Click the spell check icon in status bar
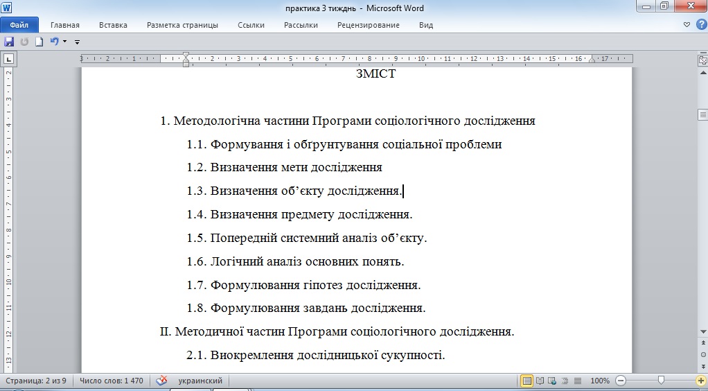The height and width of the screenshot is (391, 708). (x=161, y=381)
